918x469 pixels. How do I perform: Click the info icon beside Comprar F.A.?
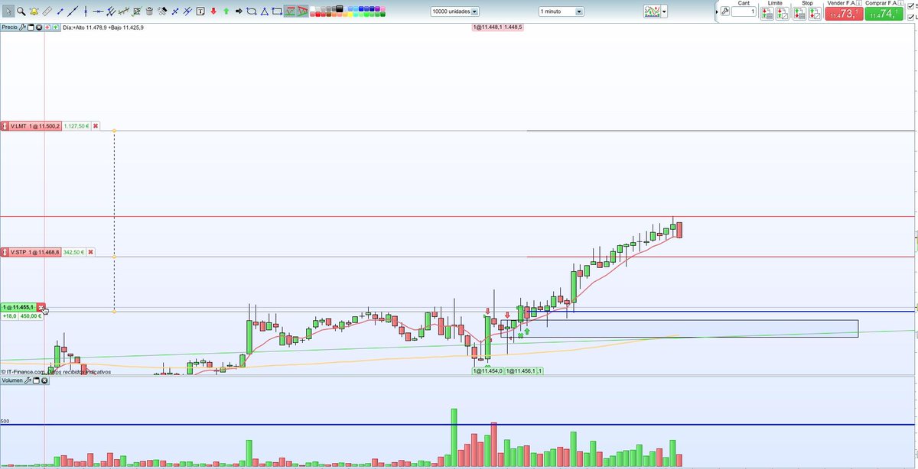900,3
